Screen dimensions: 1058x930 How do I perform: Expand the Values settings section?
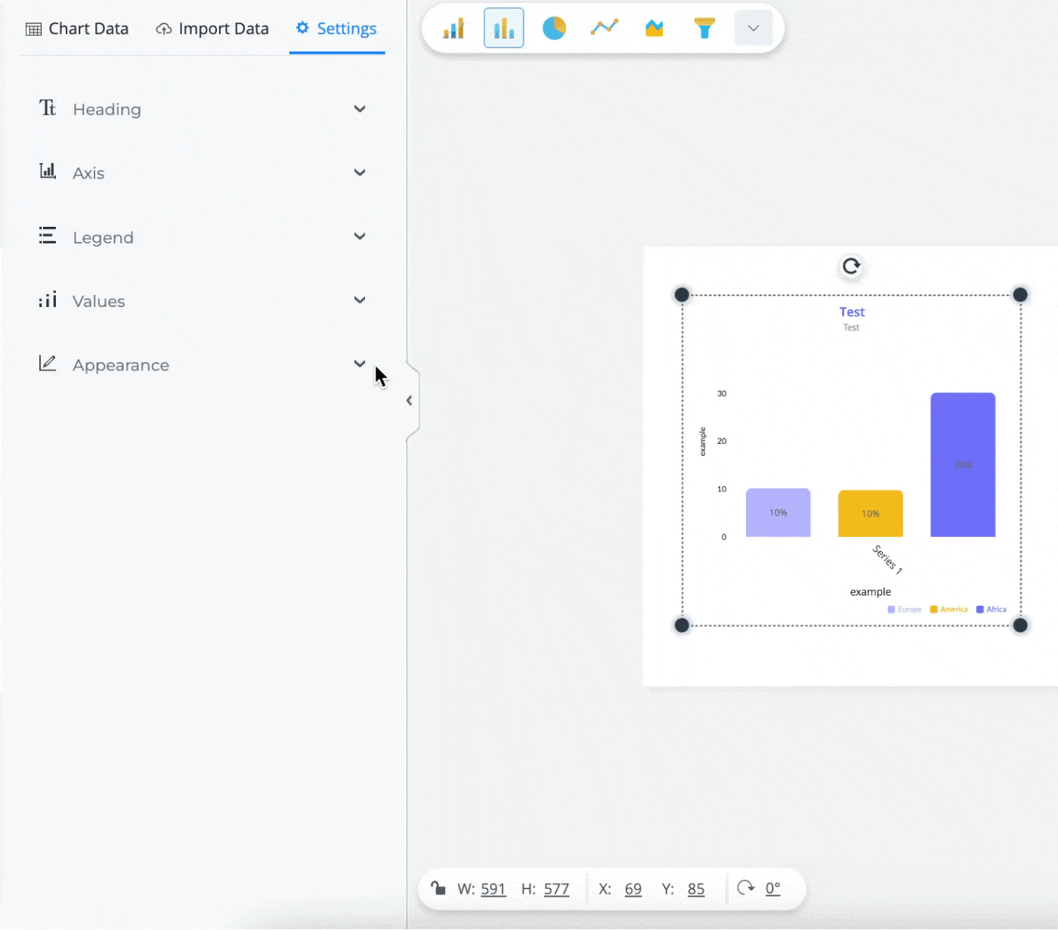tap(360, 300)
